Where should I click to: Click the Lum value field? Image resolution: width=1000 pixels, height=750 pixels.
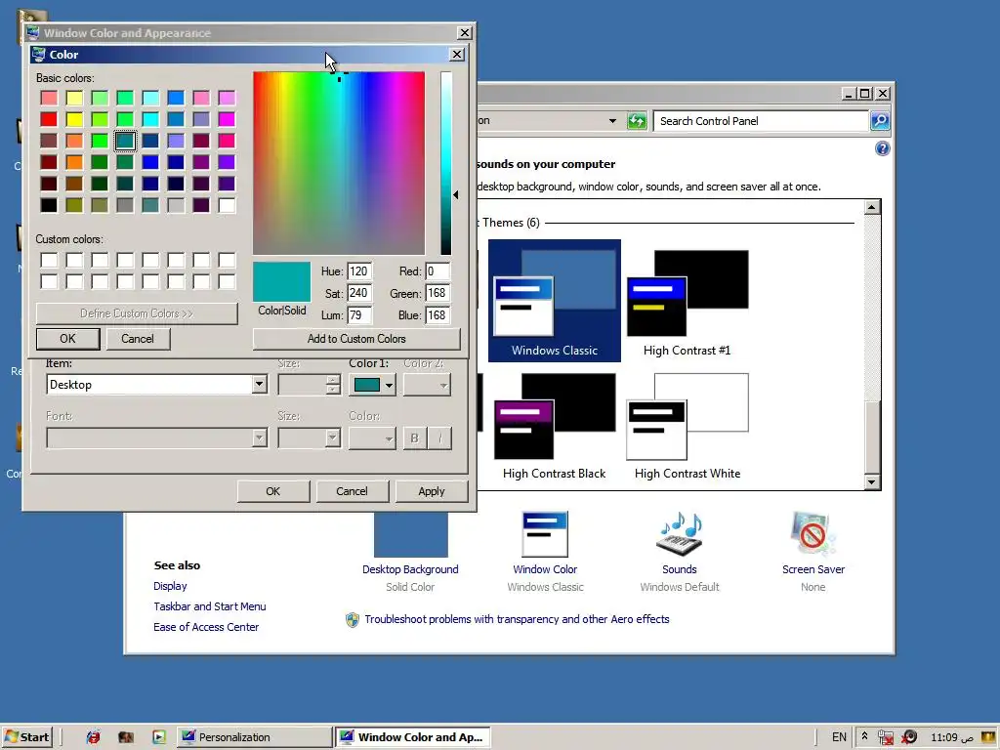359,315
